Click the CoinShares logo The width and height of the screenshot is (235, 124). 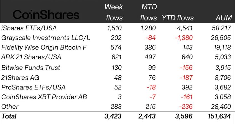pyautogui.click(x=46, y=15)
